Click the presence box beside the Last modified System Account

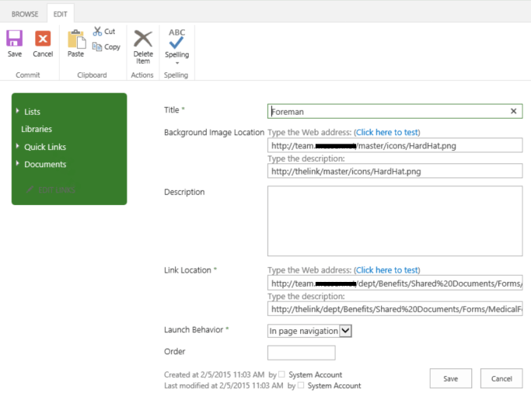point(301,385)
